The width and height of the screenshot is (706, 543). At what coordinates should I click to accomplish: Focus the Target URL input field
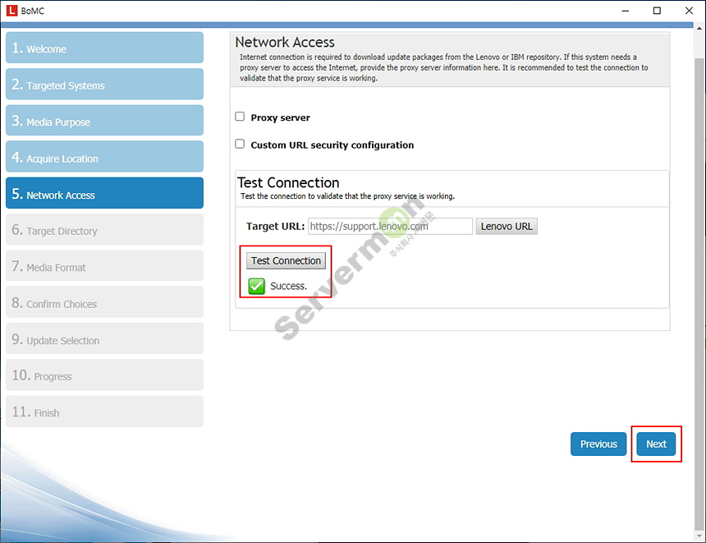coord(391,226)
